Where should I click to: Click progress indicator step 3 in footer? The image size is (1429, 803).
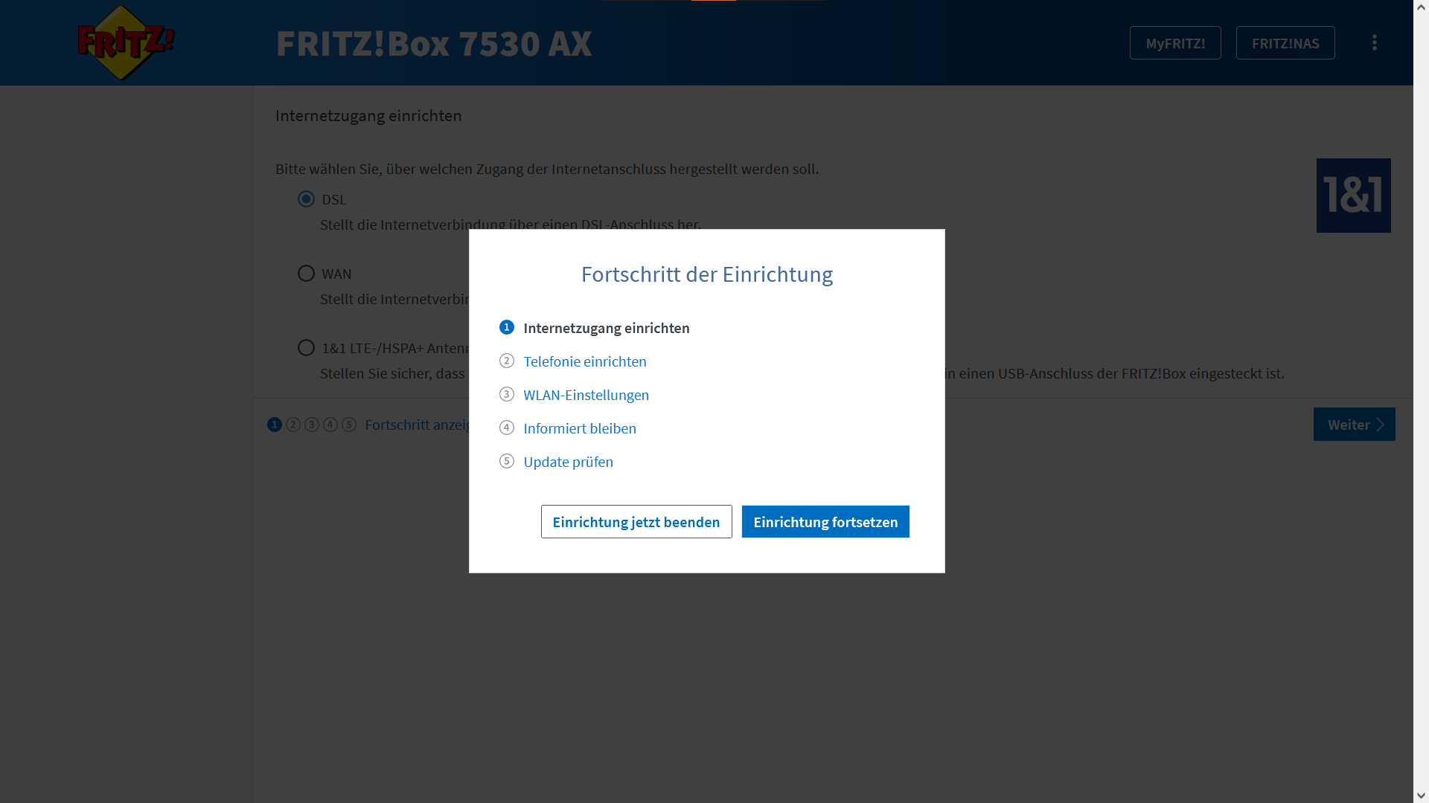[x=312, y=425]
